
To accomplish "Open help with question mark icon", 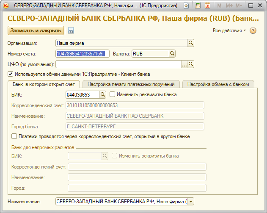I will (x=253, y=30).
